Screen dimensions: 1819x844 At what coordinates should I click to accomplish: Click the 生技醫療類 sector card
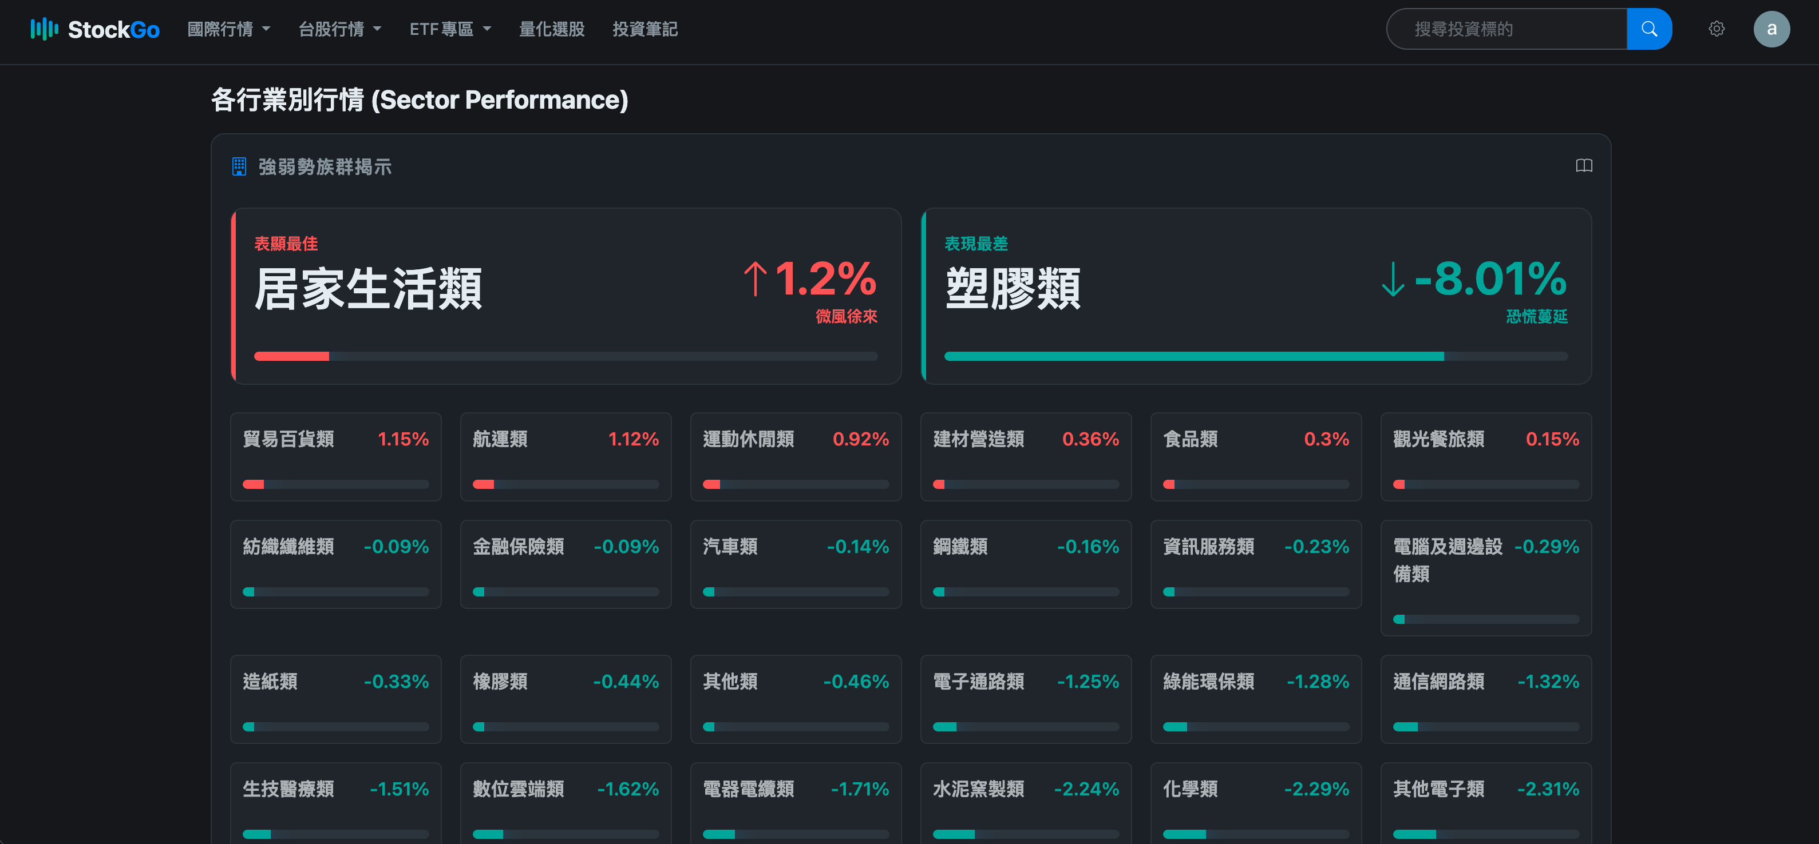336,803
